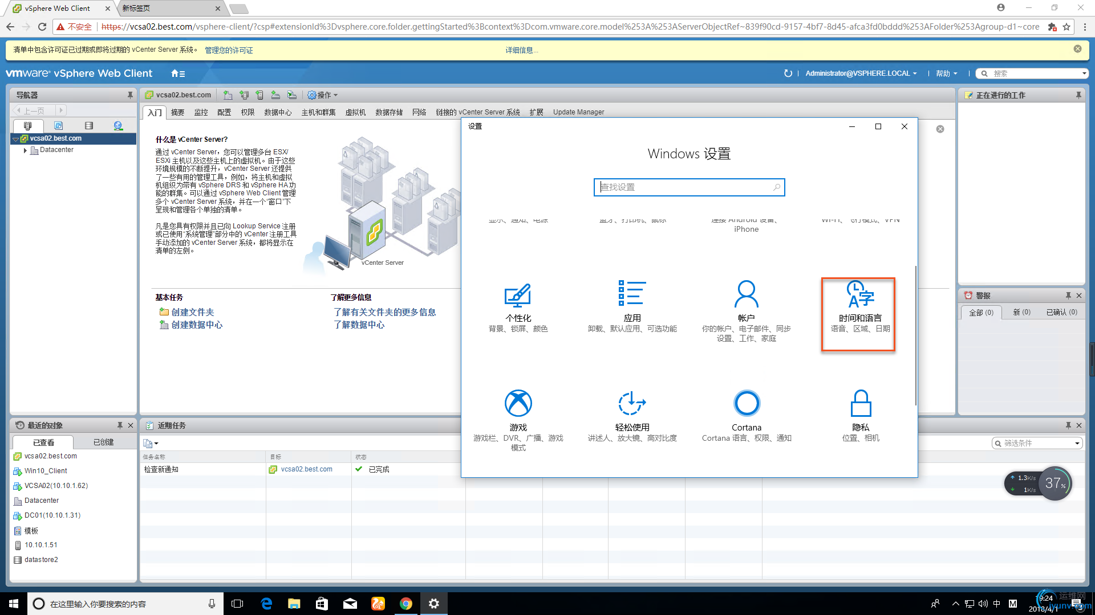The image size is (1095, 615).
Task: Click 管理您的许可证 link
Action: click(229, 50)
